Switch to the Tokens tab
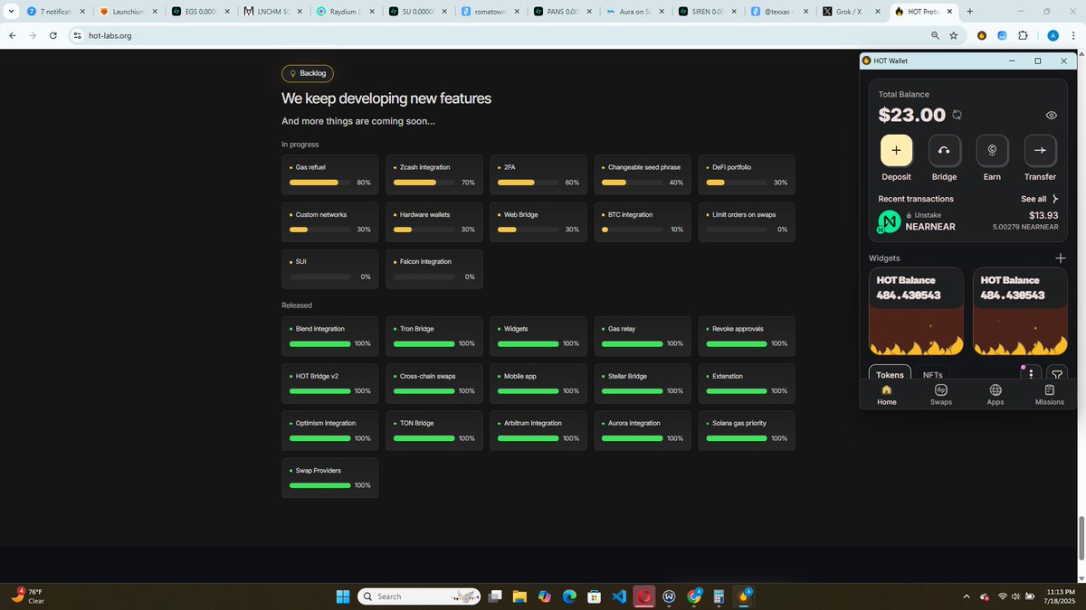 click(890, 374)
